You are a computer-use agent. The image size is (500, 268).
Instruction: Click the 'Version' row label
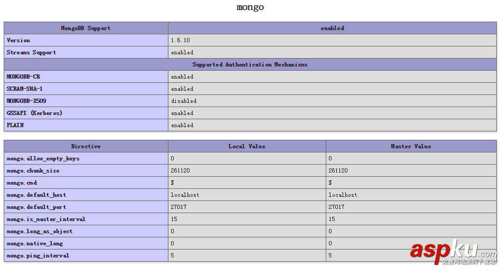pos(18,40)
